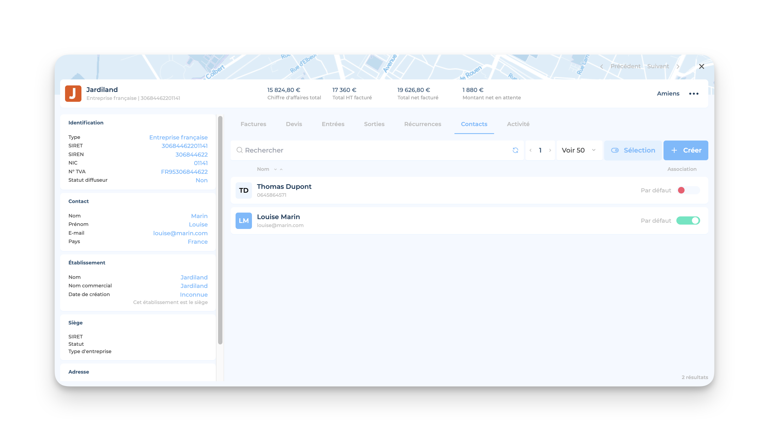Screen dimensions: 769x441
Task: Go to next page arrow in pagination
Action: click(x=550, y=150)
